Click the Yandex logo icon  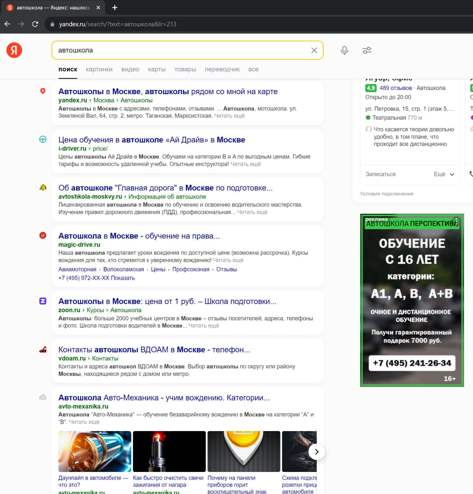[x=14, y=50]
